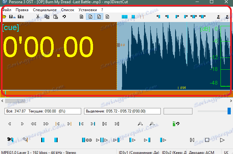Screen dimensions: 233x154
Task: Click the dotted cue lines toolbar icon
Action: click(x=142, y=17)
